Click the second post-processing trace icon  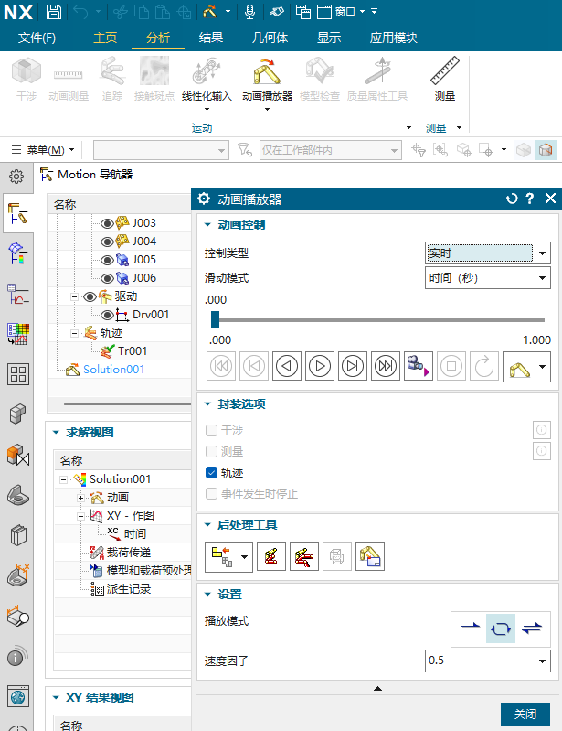pos(271,556)
